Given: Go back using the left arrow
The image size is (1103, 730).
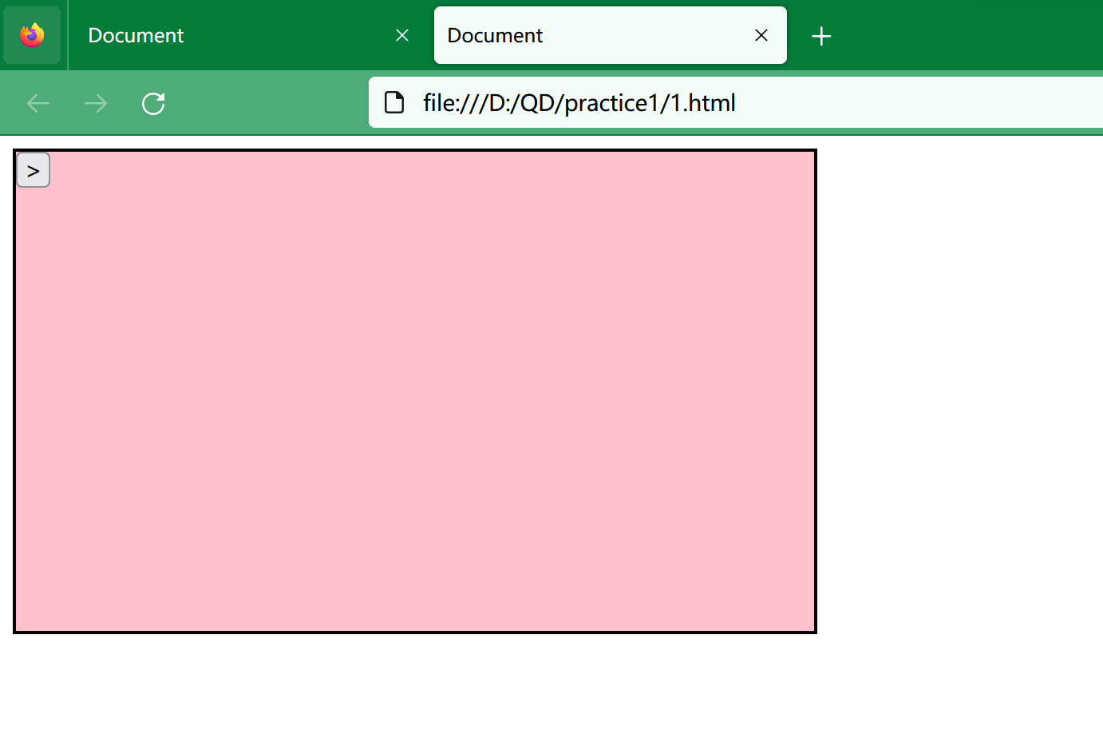Looking at the screenshot, I should (38, 103).
